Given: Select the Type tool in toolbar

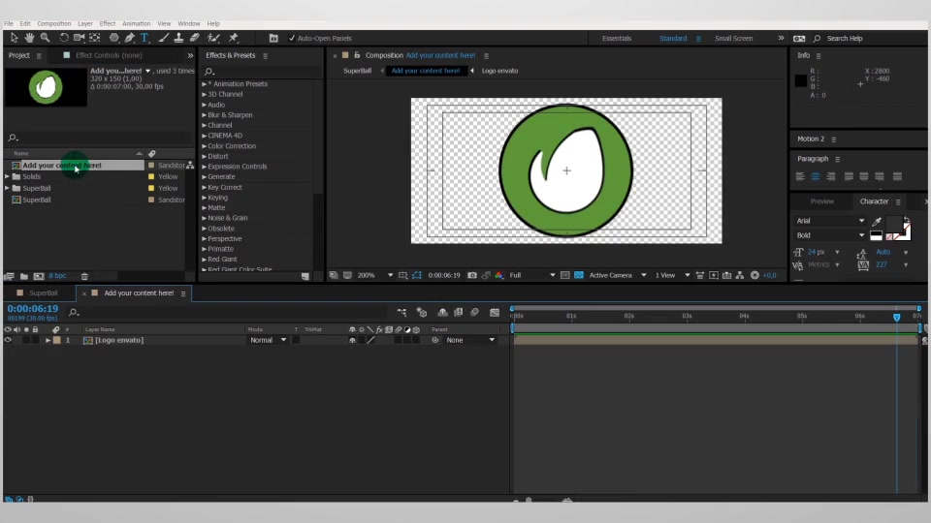Looking at the screenshot, I should coord(144,38).
